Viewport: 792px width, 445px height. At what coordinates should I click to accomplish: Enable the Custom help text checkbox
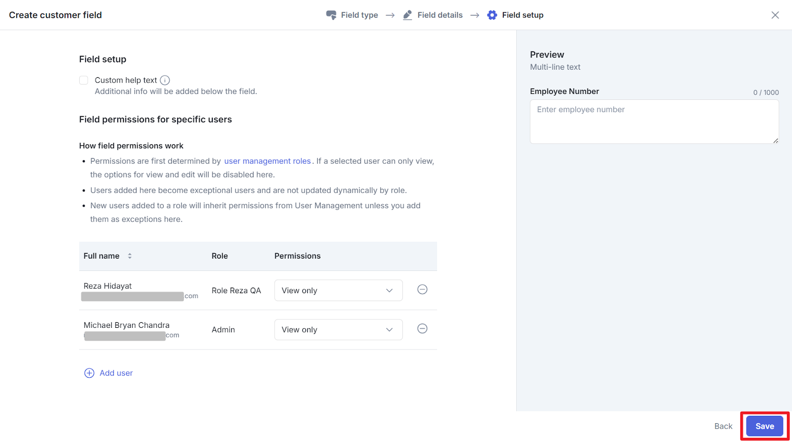(x=84, y=80)
